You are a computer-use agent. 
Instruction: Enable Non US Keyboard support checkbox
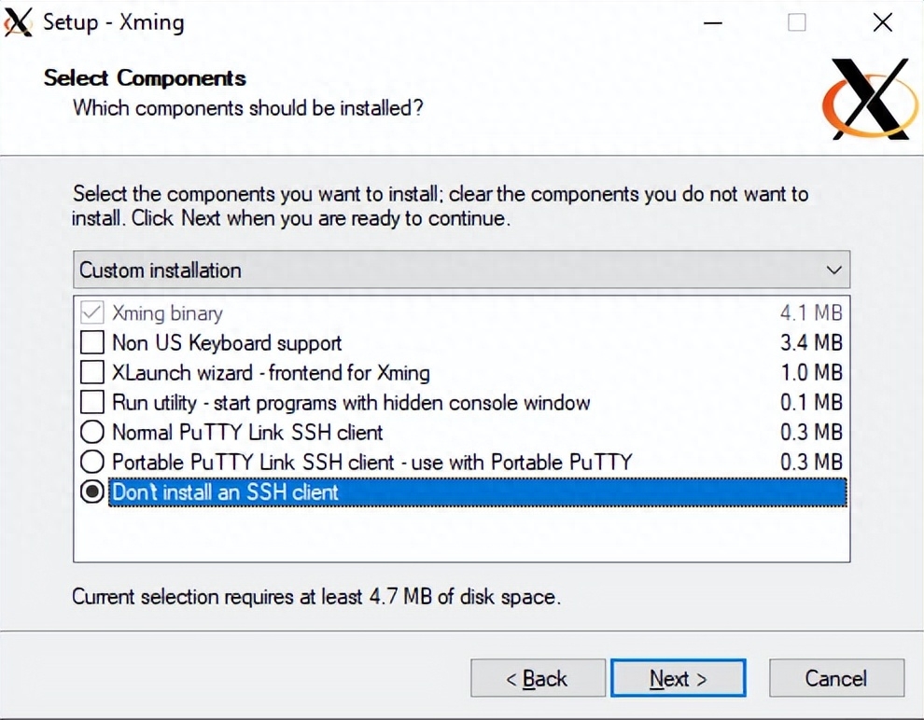coord(91,342)
